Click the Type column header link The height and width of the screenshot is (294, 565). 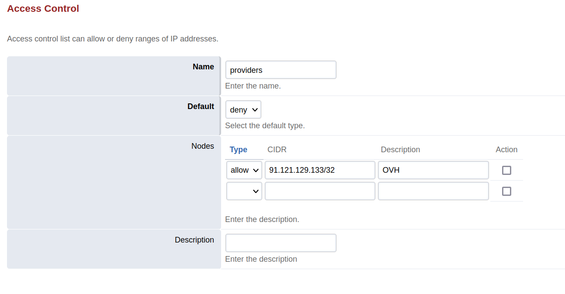[x=238, y=150]
